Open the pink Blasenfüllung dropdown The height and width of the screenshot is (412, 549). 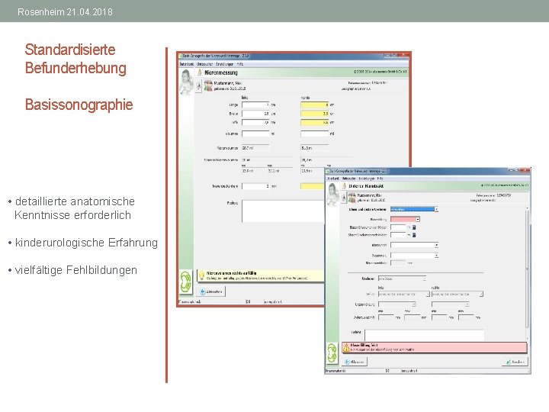tap(405, 219)
